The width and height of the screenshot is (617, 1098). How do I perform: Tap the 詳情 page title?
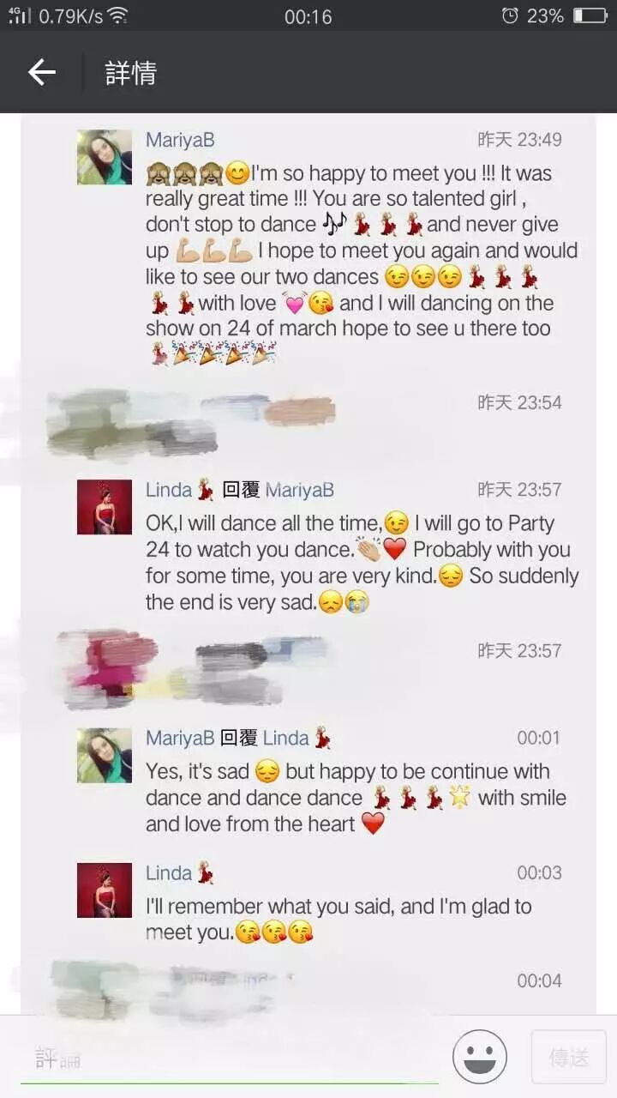point(131,73)
